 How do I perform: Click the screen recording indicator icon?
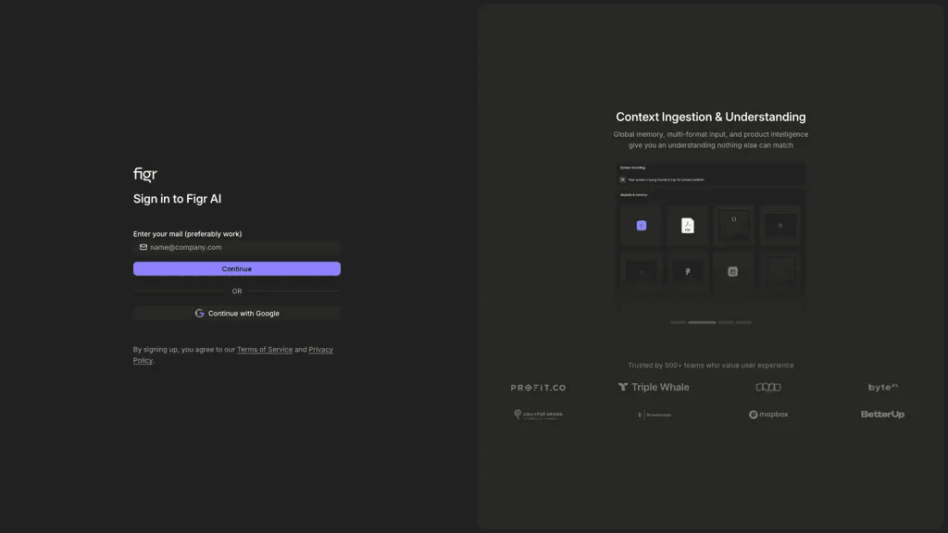tap(623, 180)
